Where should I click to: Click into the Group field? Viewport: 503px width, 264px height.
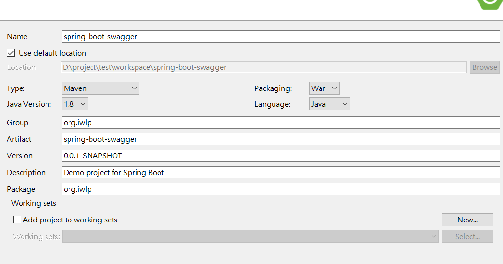pos(281,122)
